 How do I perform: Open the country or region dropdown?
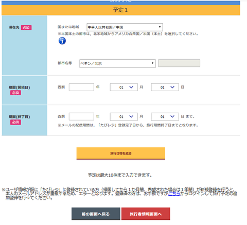click(x=125, y=27)
